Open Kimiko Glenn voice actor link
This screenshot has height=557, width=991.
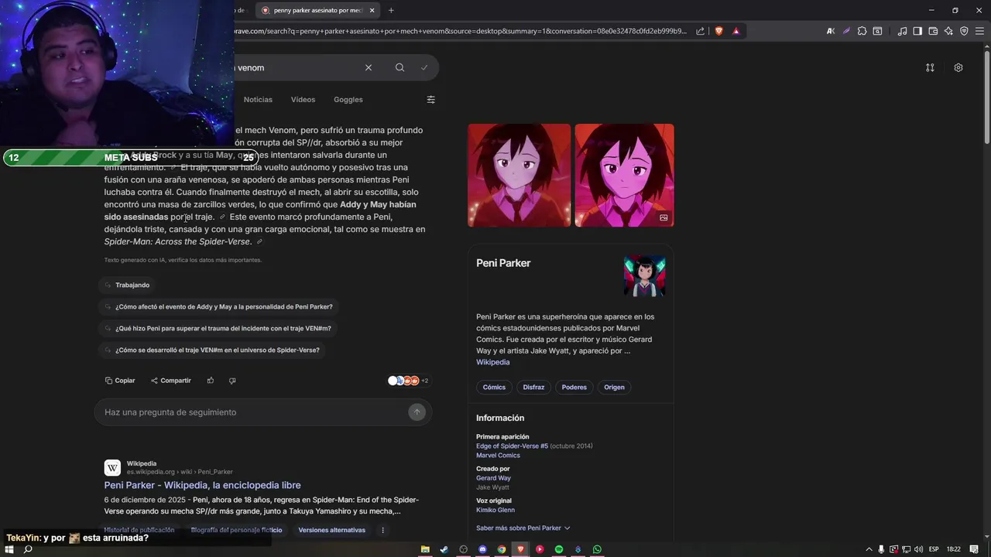coord(495,510)
